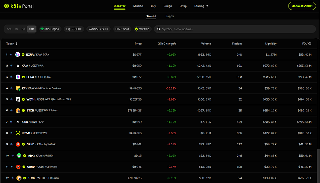Switch to the Tokens tab
Image resolution: width=320 pixels, height=183 pixels.
point(151,16)
